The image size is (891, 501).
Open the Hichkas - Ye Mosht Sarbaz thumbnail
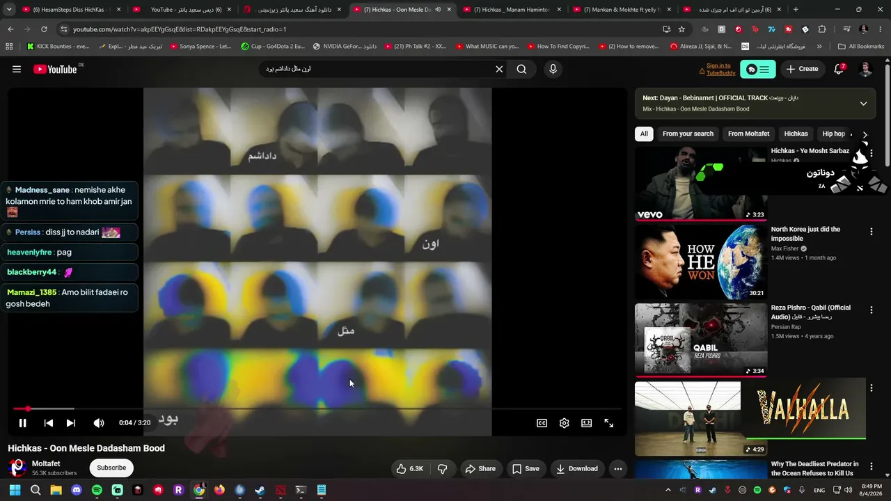(x=700, y=184)
